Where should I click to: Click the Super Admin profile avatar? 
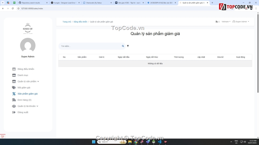click(x=28, y=45)
